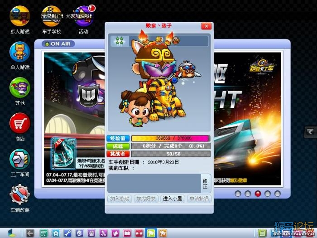The width and height of the screenshot is (317, 238).
Task: Click the back arrow icon in bottom toolbar
Action: pos(30,233)
